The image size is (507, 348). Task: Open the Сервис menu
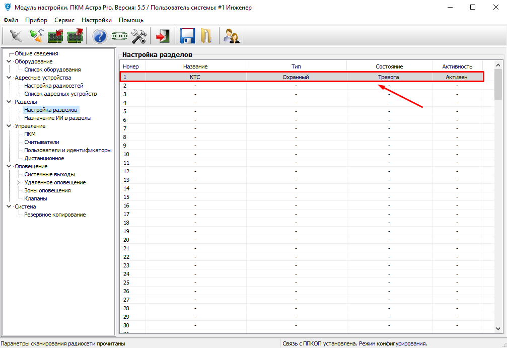(64, 20)
